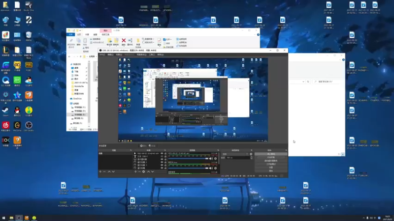Click transition duration stepper arrows

tap(252, 158)
